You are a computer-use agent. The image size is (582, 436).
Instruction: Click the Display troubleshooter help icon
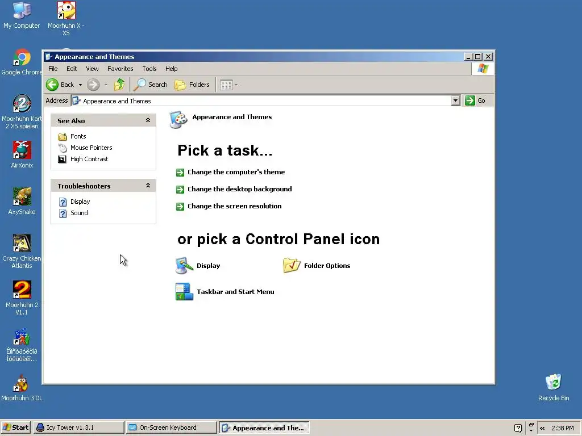pyautogui.click(x=63, y=202)
